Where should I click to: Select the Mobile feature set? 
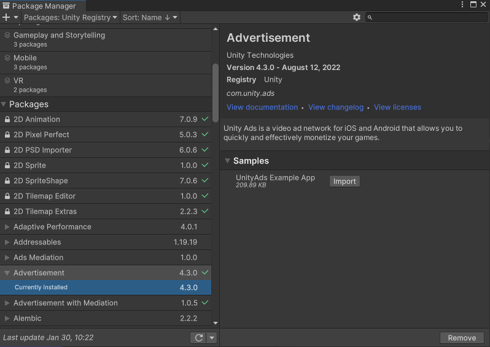click(x=106, y=63)
